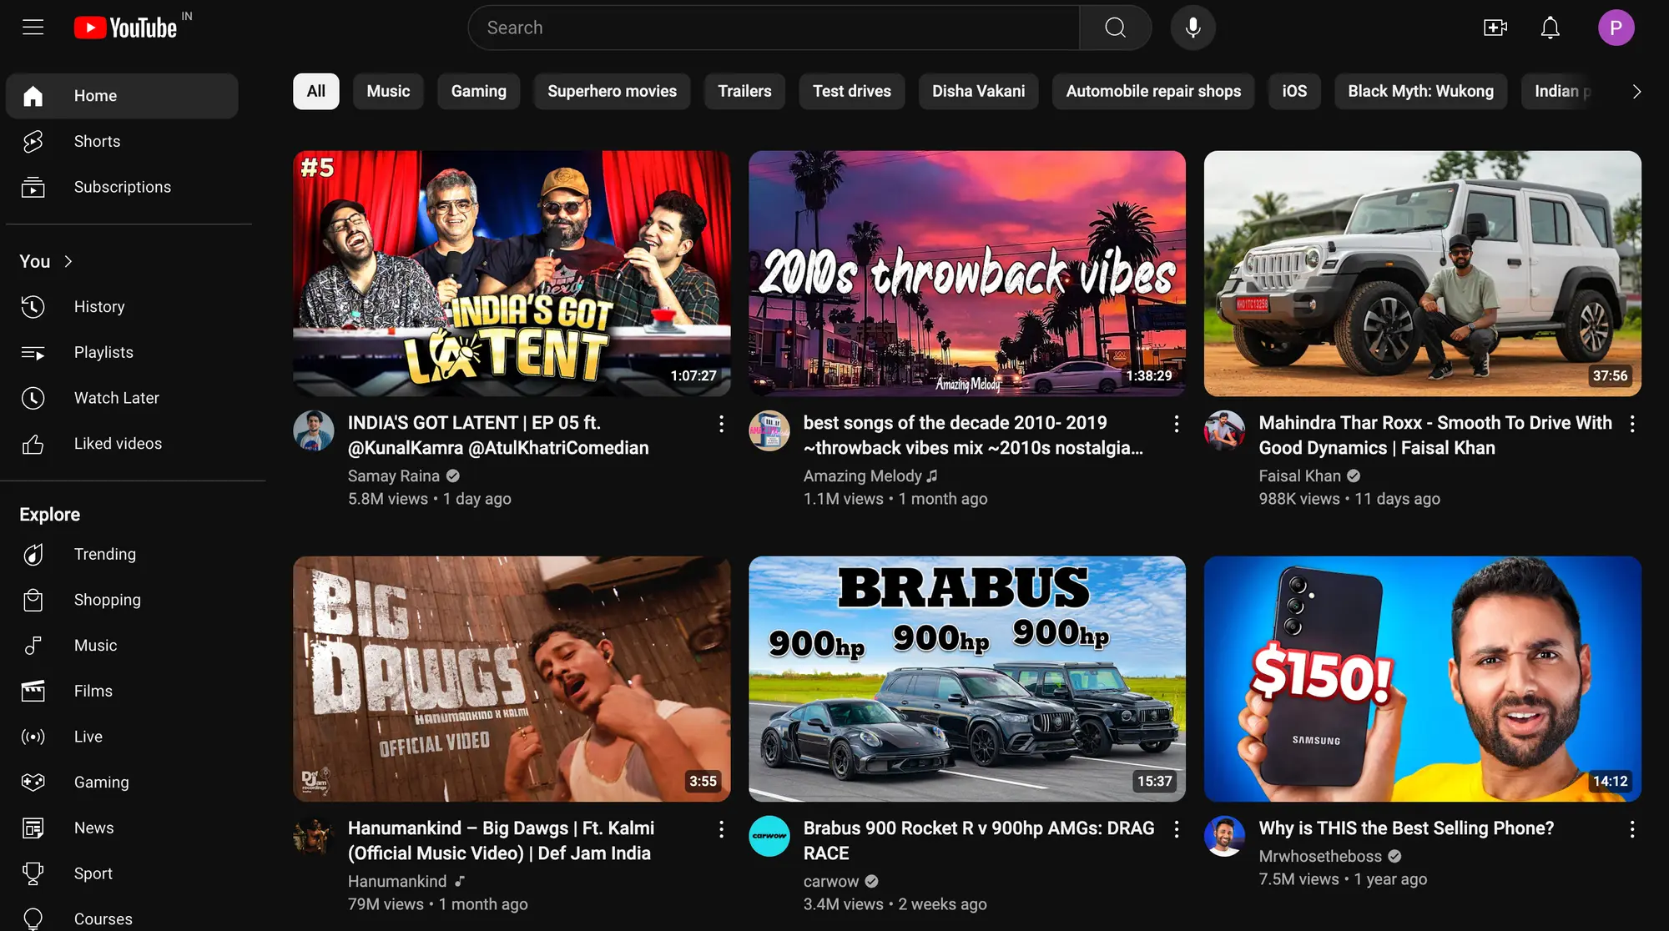Click the Search input field
The width and height of the screenshot is (1669, 931).
774,28
